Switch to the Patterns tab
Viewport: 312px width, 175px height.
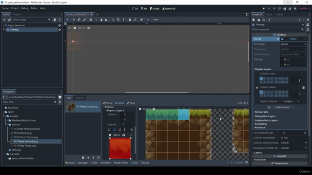tap(79, 98)
